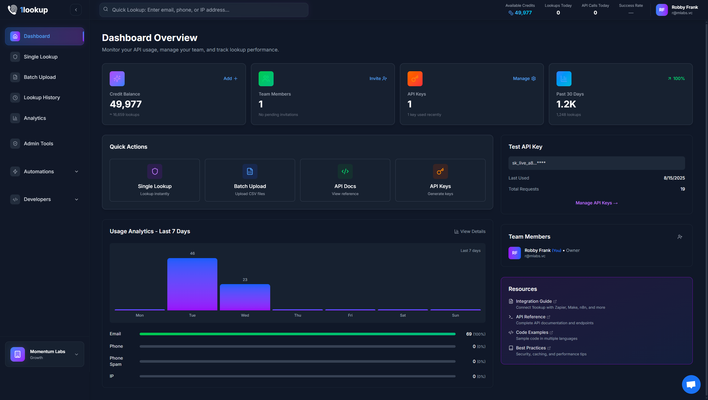
Task: Collapse the sidebar with the chevron button
Action: 76,10
